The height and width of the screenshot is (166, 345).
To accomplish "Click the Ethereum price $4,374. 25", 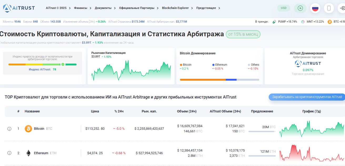I will coord(95,153).
